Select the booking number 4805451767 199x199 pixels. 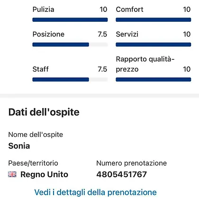pyautogui.click(x=122, y=174)
